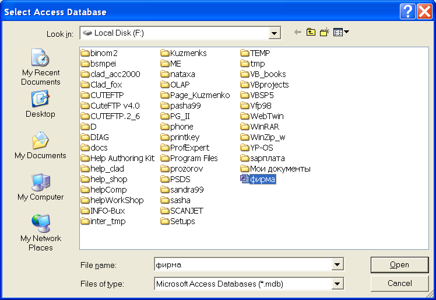Viewport: 436px width, 300px height.
Task: Select the зарплата folder
Action: click(x=262, y=158)
